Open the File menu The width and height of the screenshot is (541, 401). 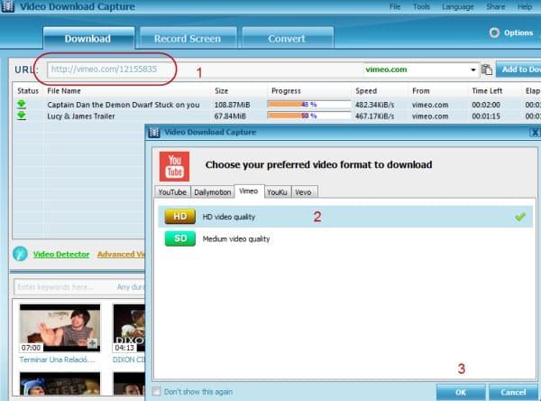(x=395, y=6)
